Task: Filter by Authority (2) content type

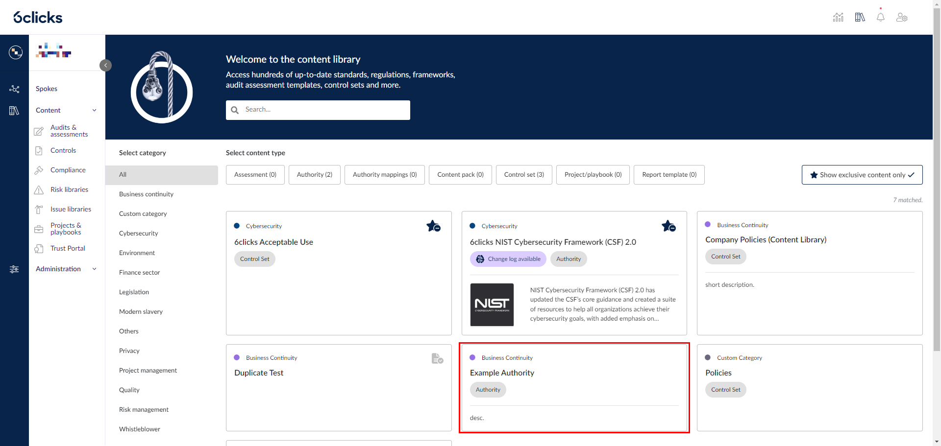Action: coord(315,175)
